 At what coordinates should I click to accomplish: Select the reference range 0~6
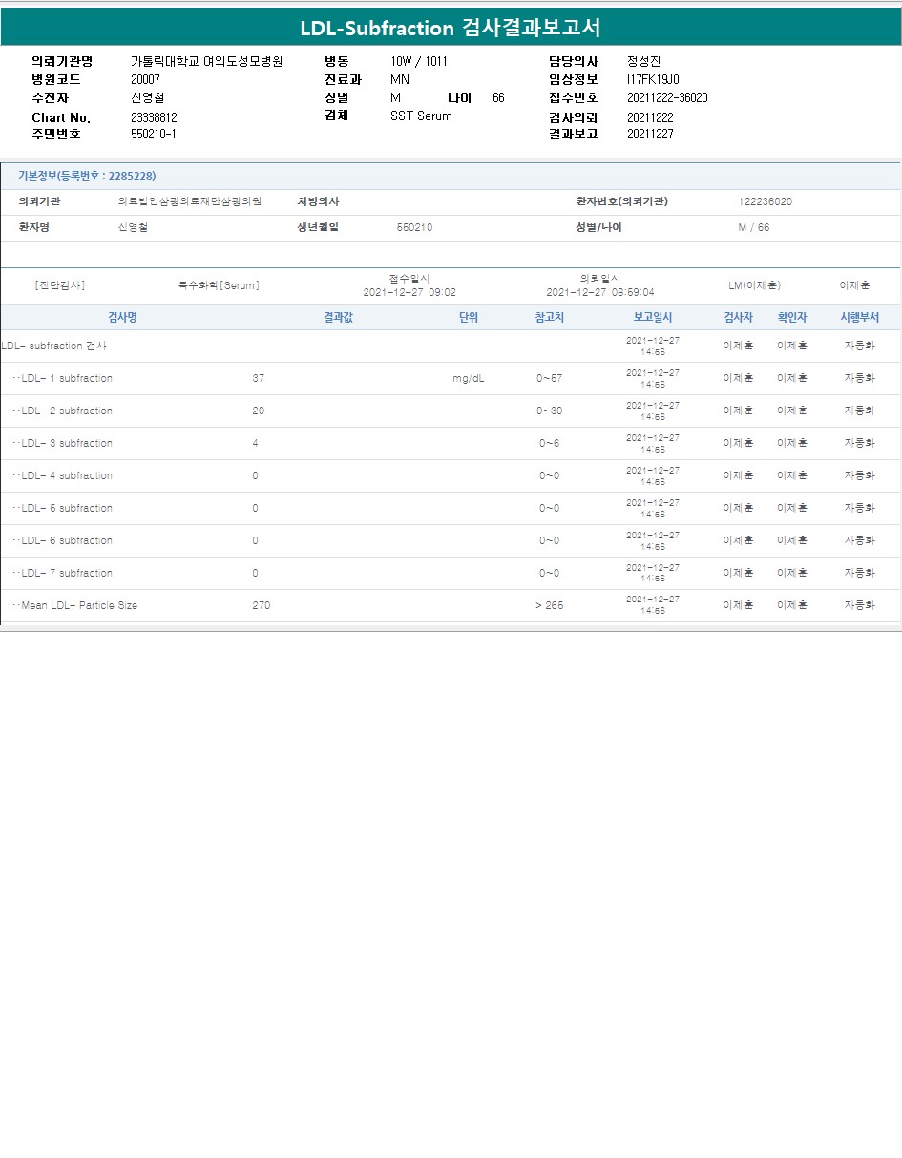[x=549, y=443]
